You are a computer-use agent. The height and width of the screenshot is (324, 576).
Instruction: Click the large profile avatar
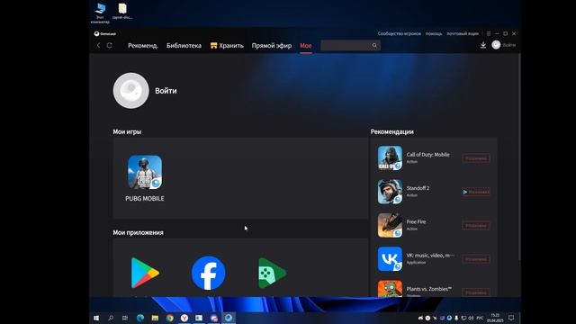[130, 90]
